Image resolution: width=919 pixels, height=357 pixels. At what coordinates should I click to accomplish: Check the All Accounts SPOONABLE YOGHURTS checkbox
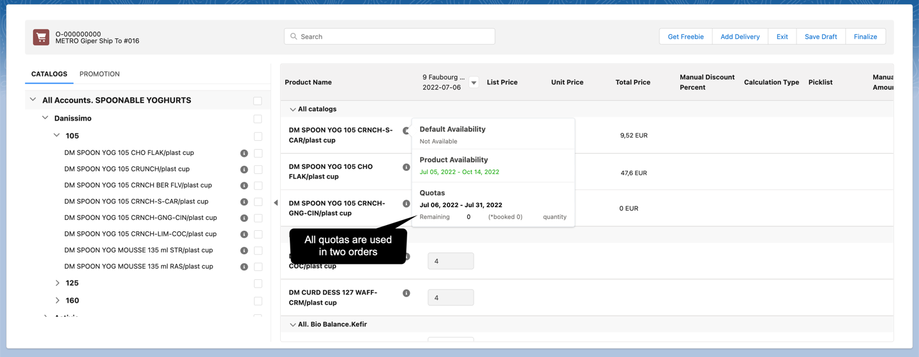[x=258, y=101]
